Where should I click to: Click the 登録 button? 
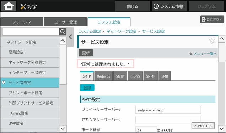click(x=87, y=87)
